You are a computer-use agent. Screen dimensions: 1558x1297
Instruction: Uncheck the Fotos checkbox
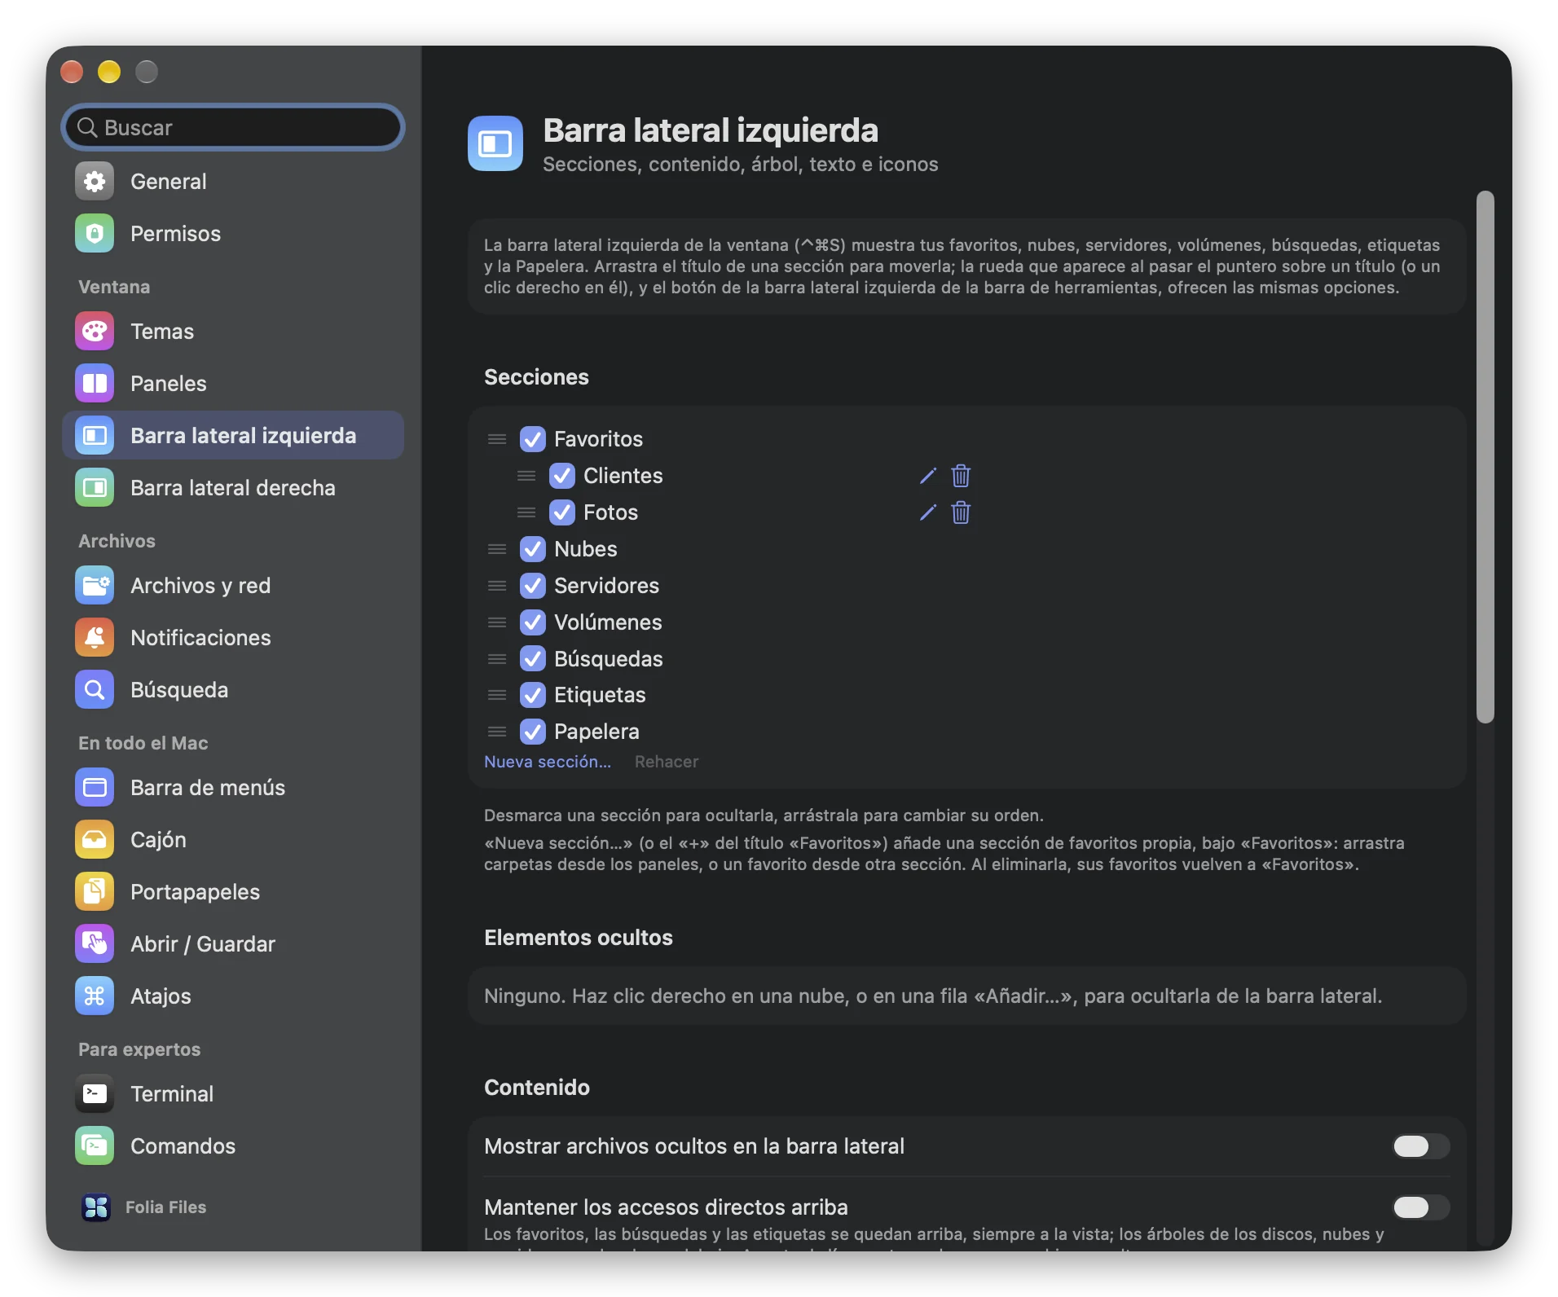click(562, 512)
